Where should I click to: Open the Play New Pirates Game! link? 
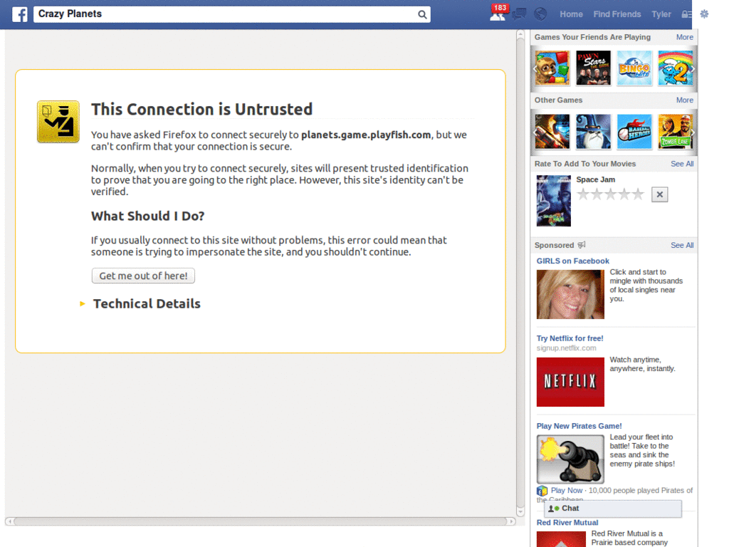[x=579, y=426]
